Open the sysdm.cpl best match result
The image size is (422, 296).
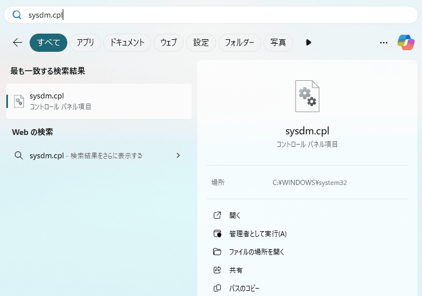point(99,101)
